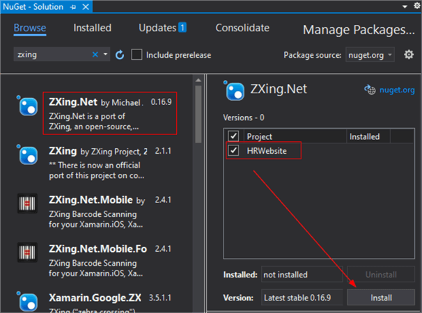Image resolution: width=422 pixels, height=313 pixels.
Task: Open NuGet settings gear icon
Action: pos(409,54)
